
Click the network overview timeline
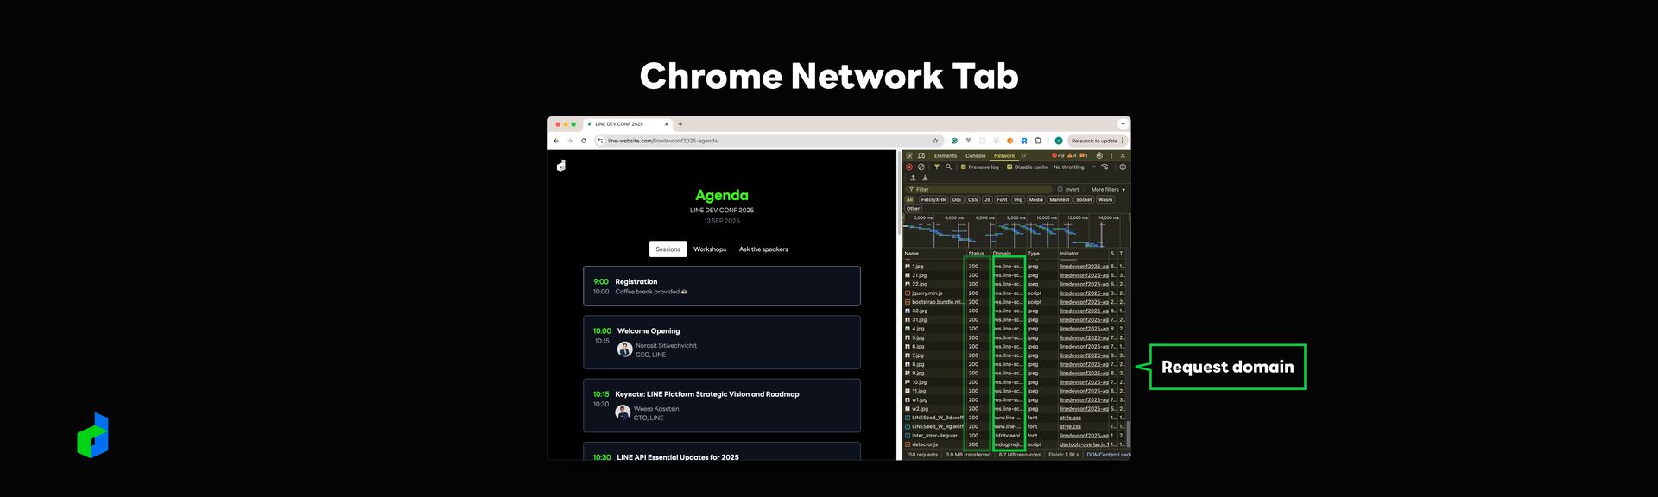tap(1016, 230)
